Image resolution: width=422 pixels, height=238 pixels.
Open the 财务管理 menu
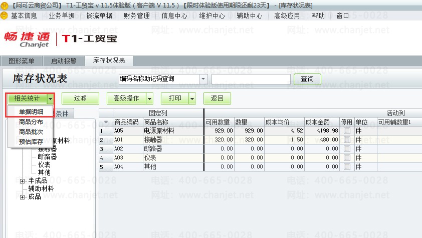coord(137,15)
